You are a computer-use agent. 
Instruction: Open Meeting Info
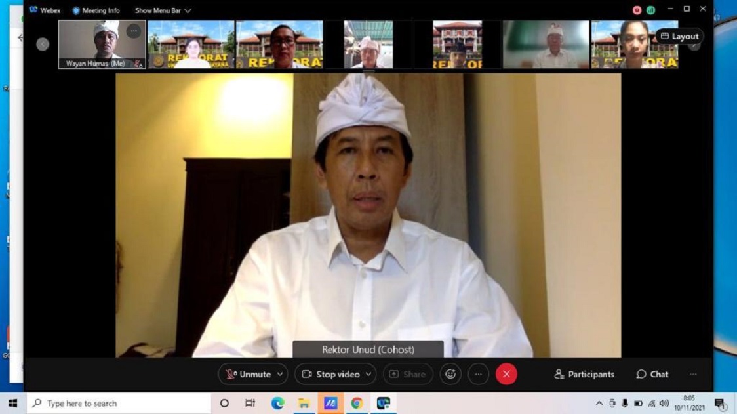[96, 10]
